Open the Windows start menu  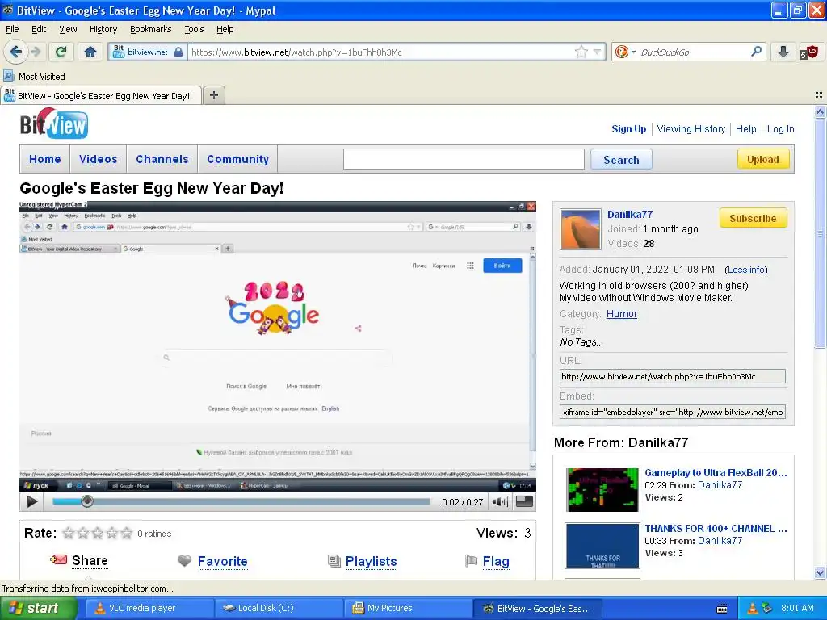[38, 608]
